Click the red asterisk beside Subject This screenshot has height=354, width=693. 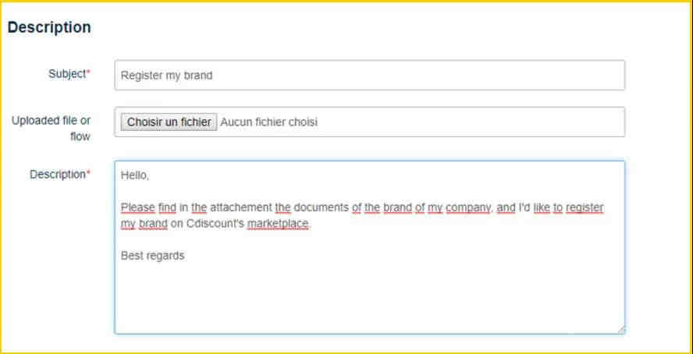(88, 73)
